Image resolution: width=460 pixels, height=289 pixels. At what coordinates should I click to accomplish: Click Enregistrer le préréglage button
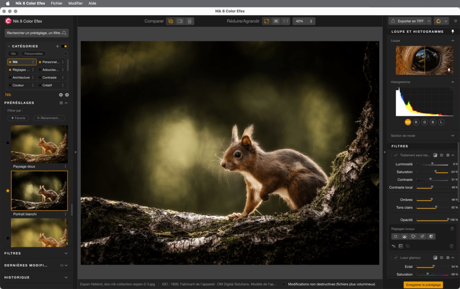click(423, 285)
